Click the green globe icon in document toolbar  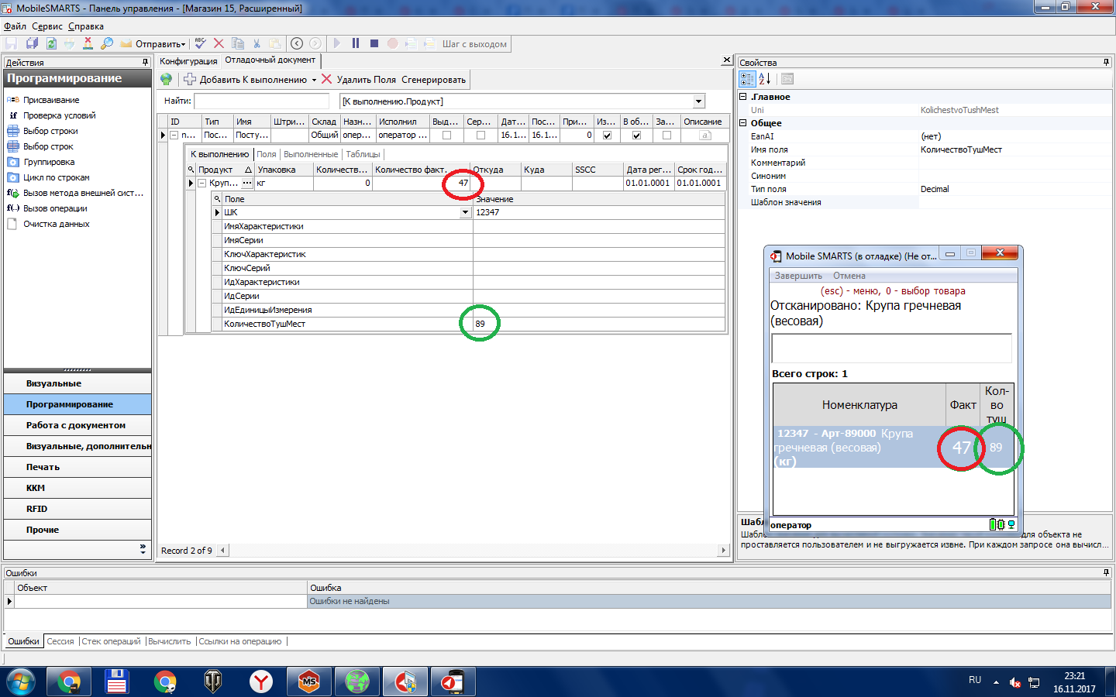pos(166,79)
